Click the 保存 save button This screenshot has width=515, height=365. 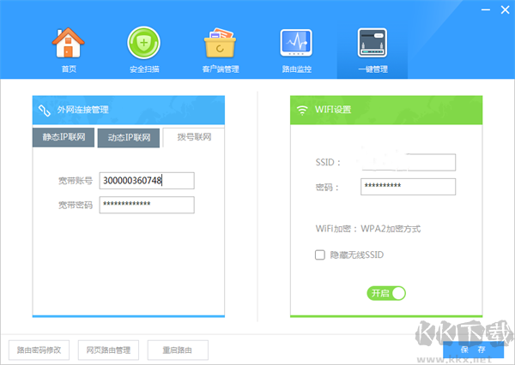point(473,350)
